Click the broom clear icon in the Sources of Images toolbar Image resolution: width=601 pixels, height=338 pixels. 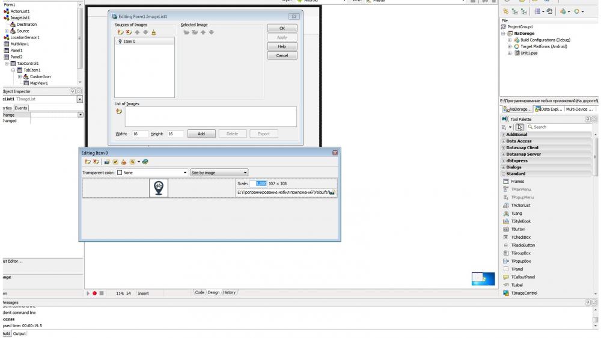tap(154, 32)
